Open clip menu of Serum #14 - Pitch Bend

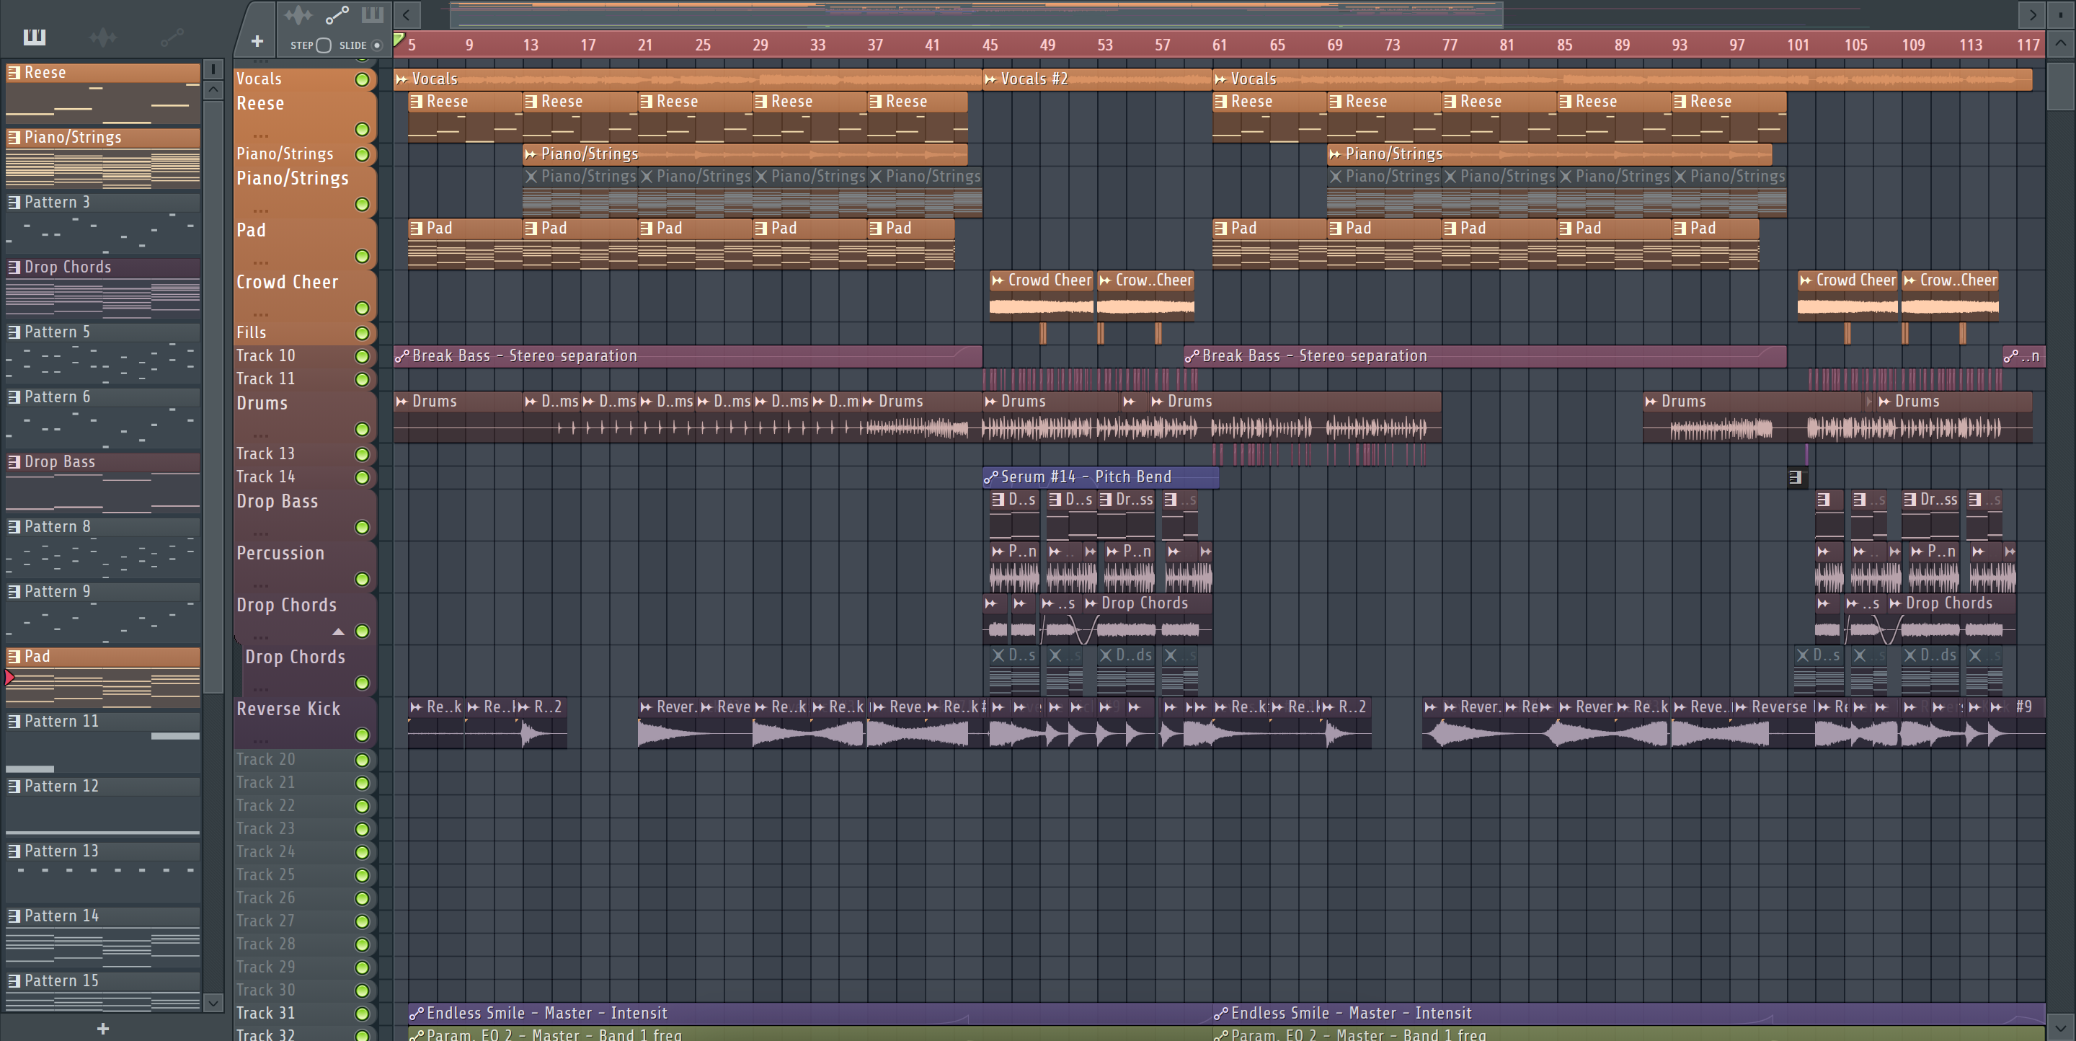(x=991, y=477)
